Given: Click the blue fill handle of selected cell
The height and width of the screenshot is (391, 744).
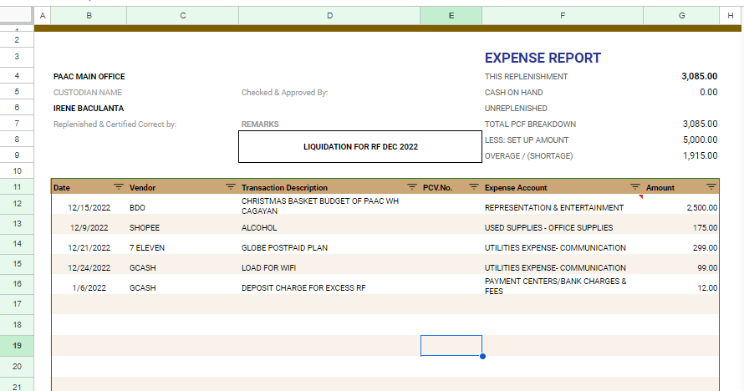Looking at the screenshot, I should 482,356.
